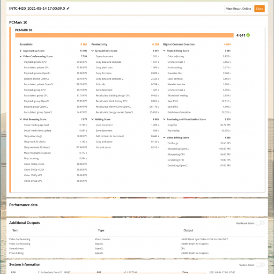Viewport: 274px width, 274px height.
Task: Select Load document under Writing Score
Action: coord(127,125)
